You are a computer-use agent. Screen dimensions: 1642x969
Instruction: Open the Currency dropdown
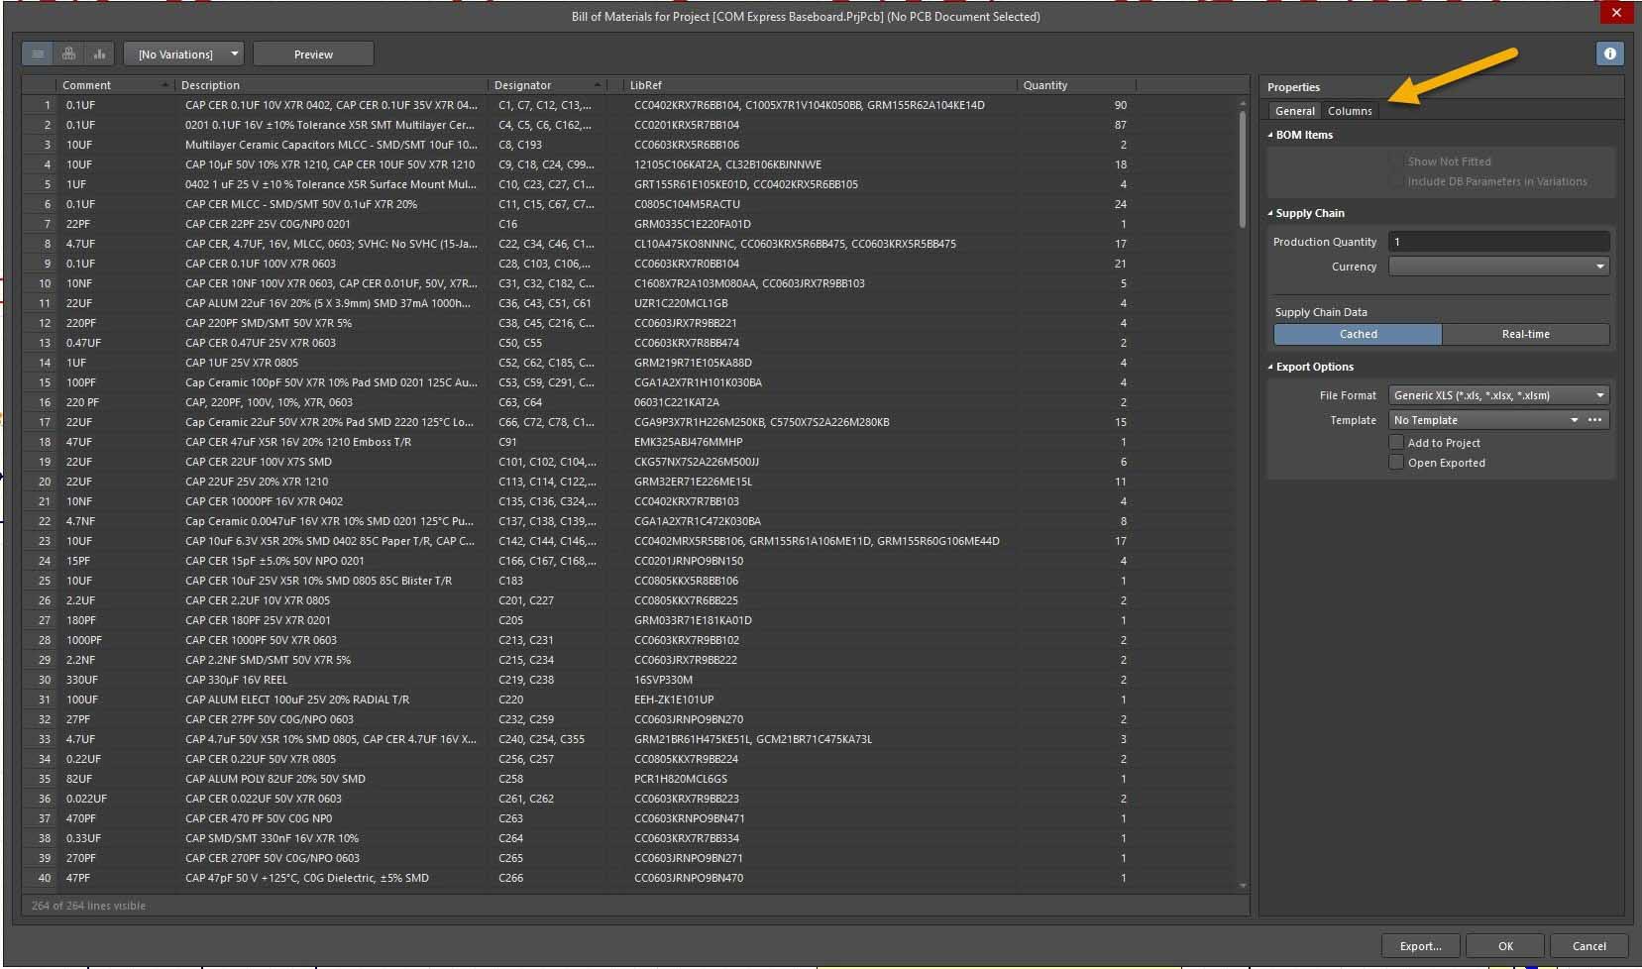pos(1498,267)
